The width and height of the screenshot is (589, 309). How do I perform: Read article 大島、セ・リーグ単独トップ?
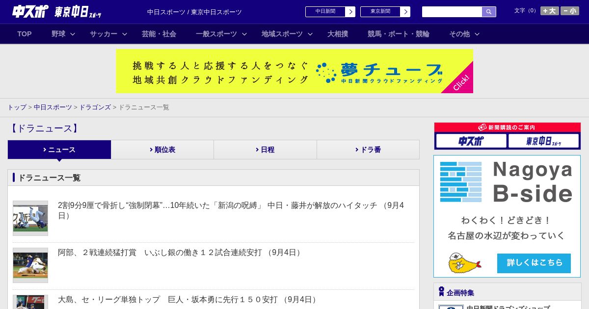coord(188,300)
